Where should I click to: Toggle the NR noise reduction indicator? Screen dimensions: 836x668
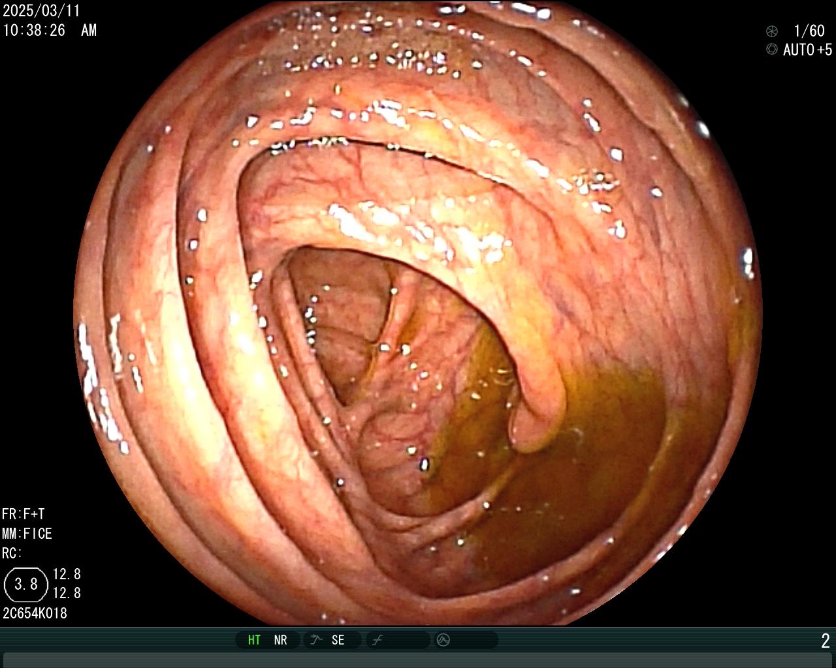[281, 640]
